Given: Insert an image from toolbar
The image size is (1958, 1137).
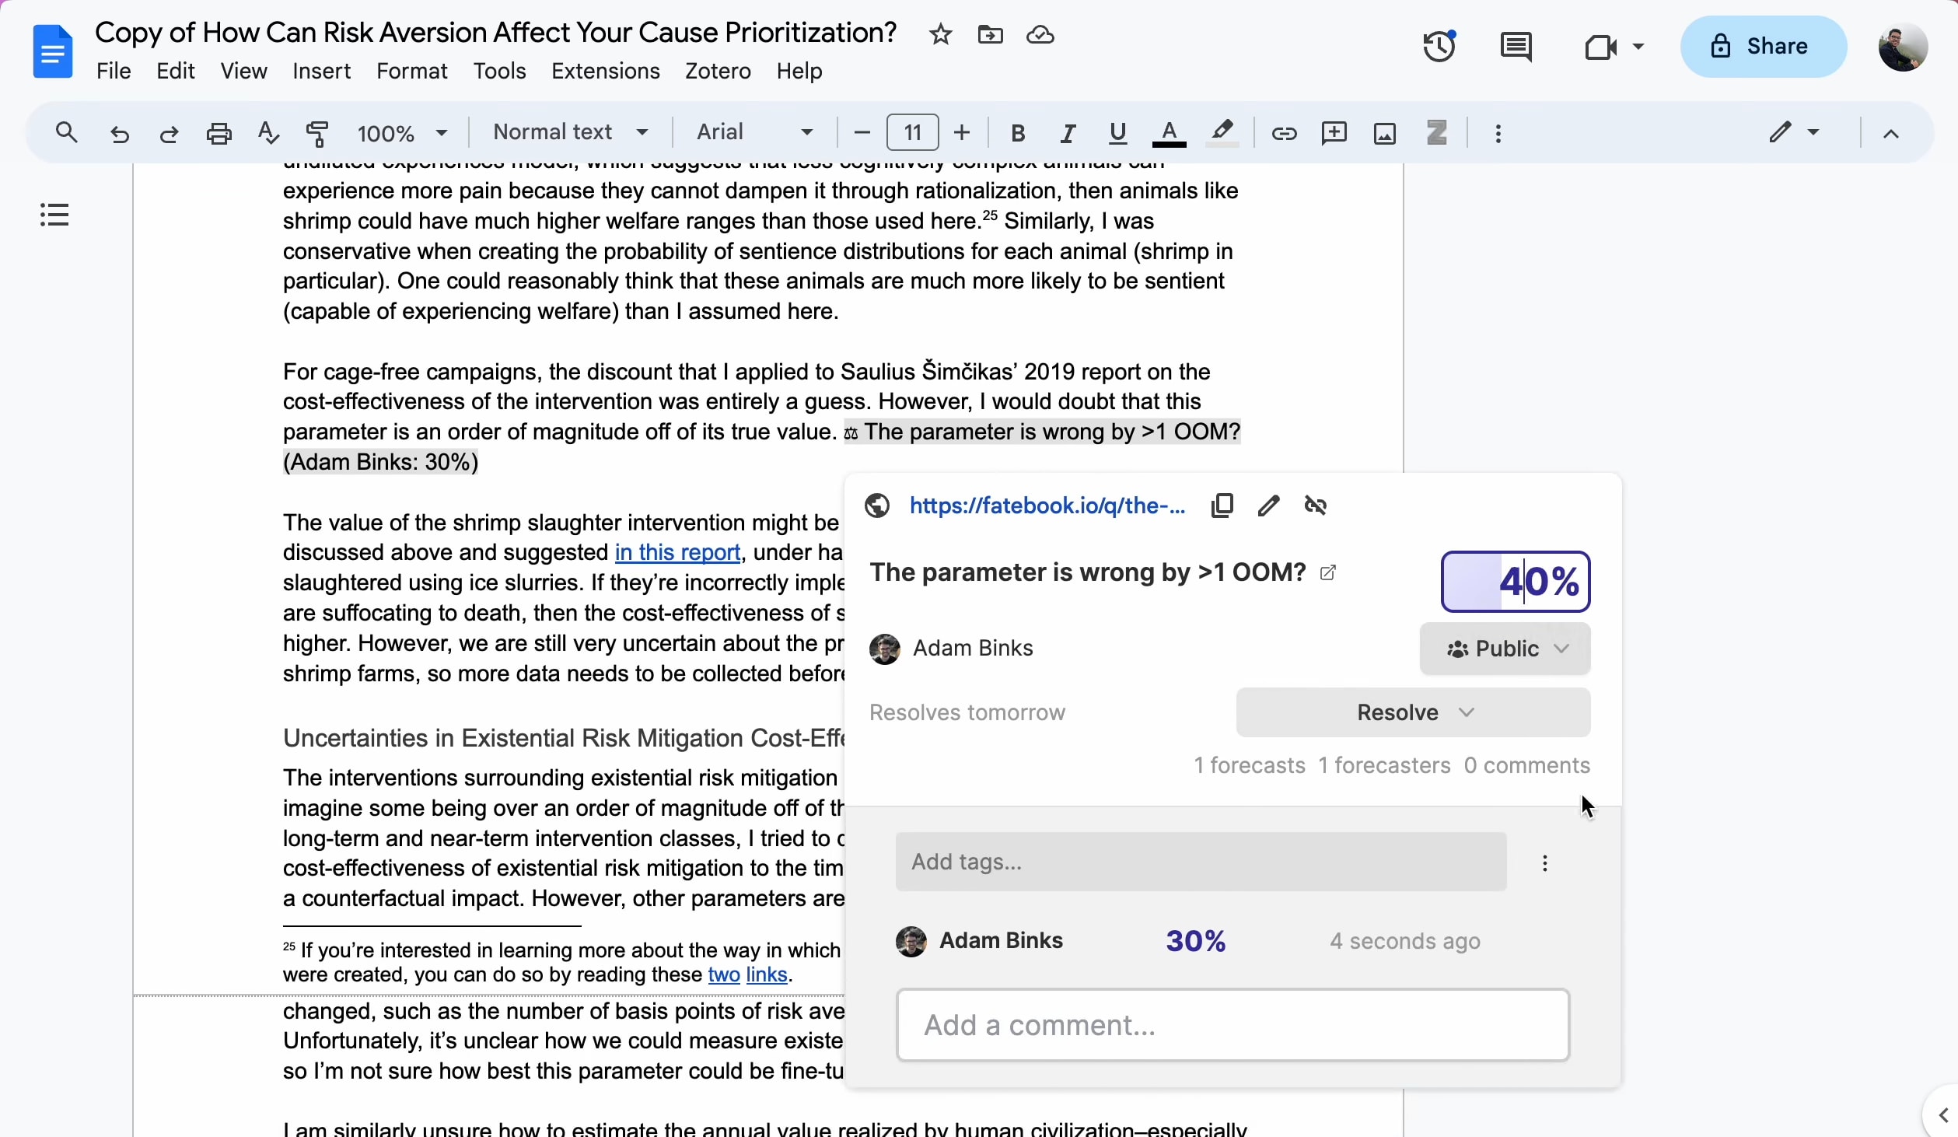Looking at the screenshot, I should click(1385, 133).
